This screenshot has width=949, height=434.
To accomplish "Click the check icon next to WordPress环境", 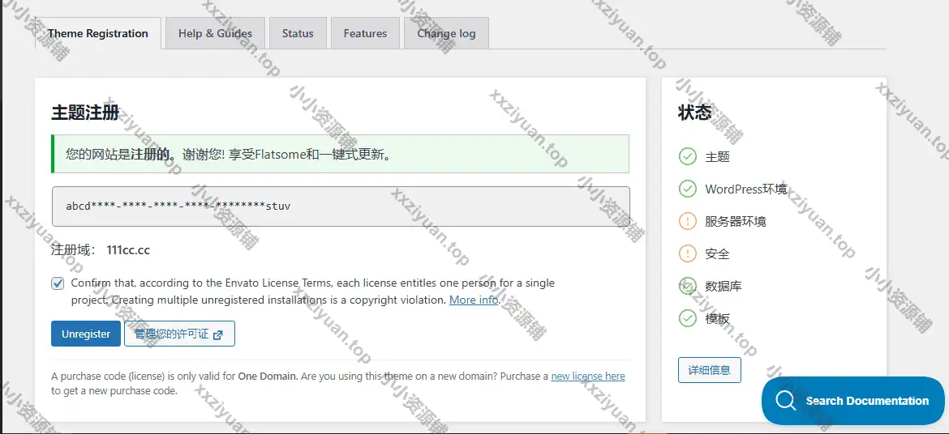I will tap(687, 189).
